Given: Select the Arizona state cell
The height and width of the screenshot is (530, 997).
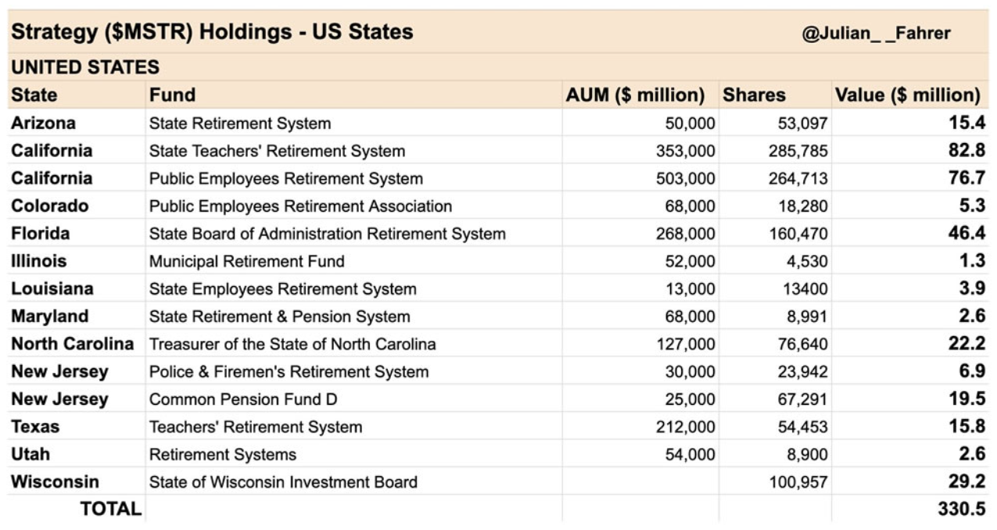Looking at the screenshot, I should point(44,124).
